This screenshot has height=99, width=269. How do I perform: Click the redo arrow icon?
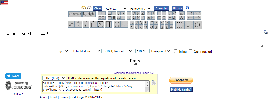click(90, 8)
